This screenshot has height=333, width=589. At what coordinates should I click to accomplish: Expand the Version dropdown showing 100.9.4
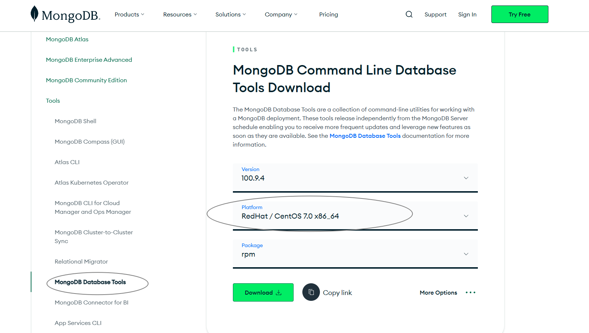466,178
